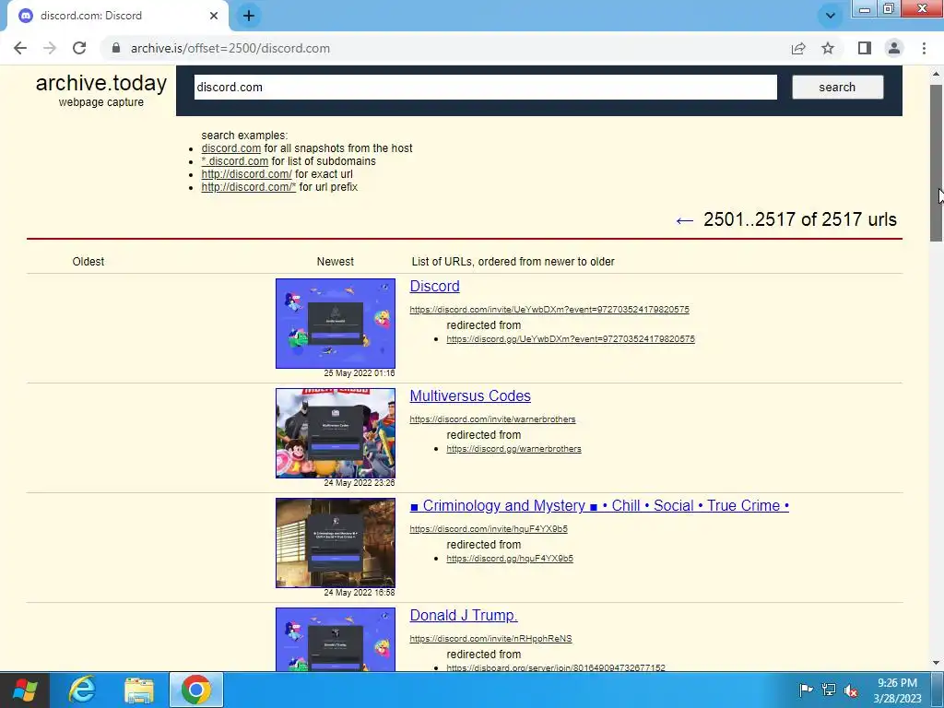Bookmark this page with the star

point(828,48)
